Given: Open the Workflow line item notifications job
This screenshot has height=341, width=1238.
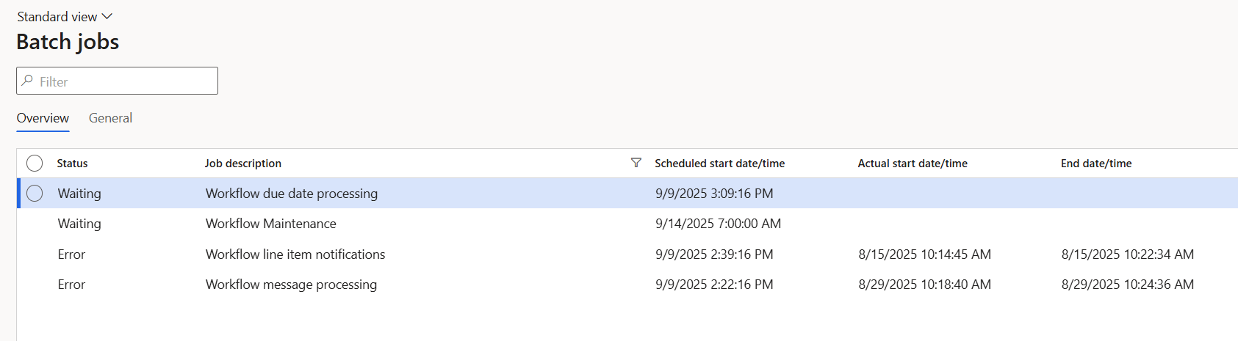Looking at the screenshot, I should [x=295, y=254].
